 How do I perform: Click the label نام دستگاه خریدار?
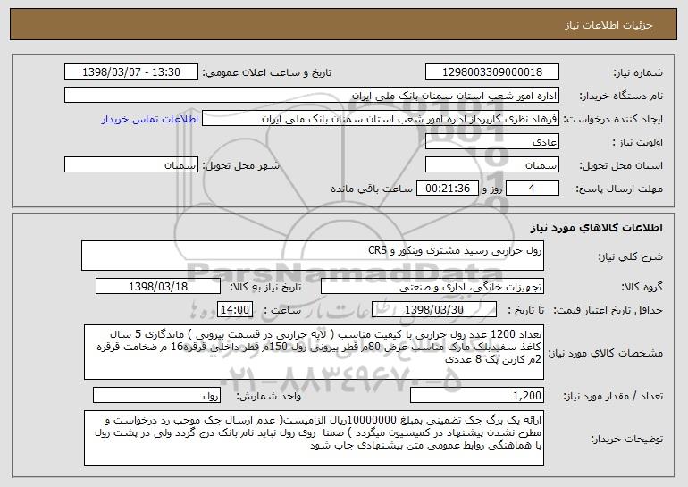tap(621, 97)
